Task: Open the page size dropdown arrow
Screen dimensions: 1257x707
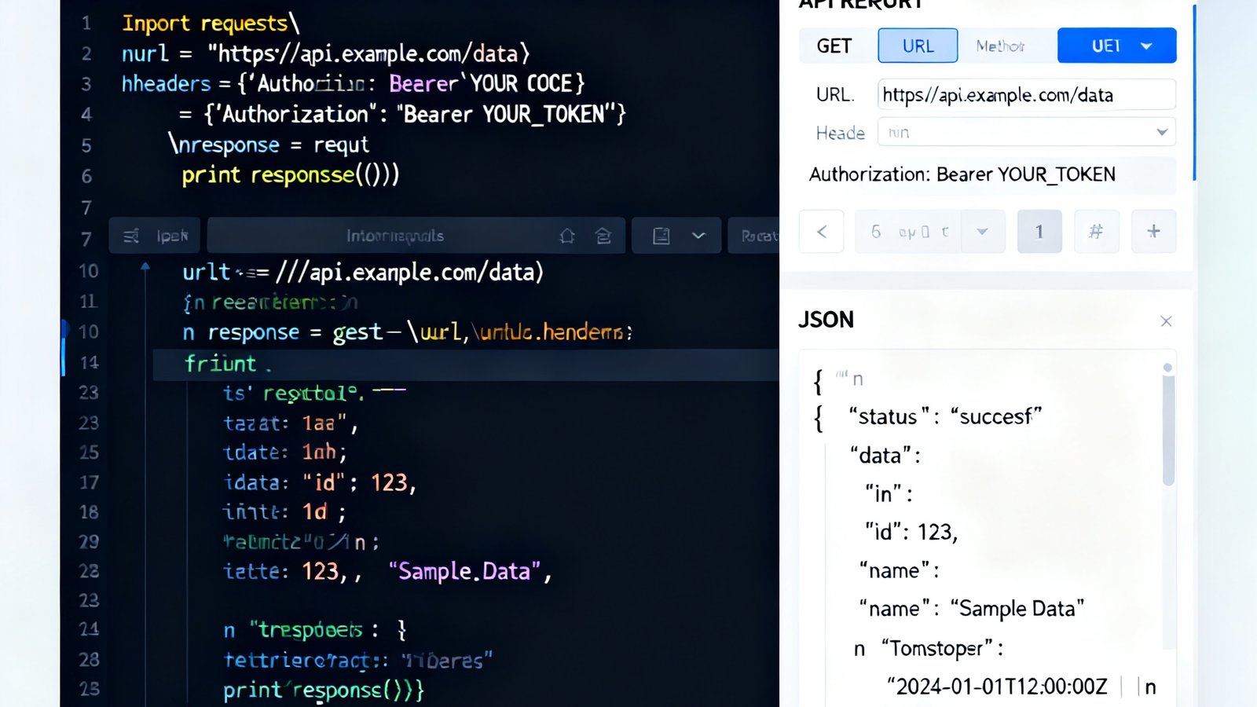Action: (x=982, y=232)
